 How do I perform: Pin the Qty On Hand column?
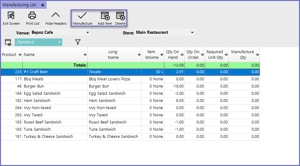(182, 55)
